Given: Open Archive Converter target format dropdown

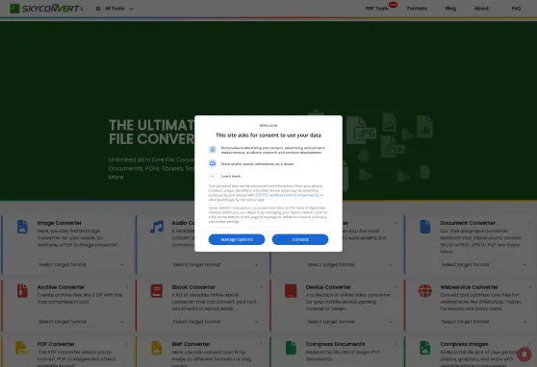Looking at the screenshot, I should pos(81,322).
